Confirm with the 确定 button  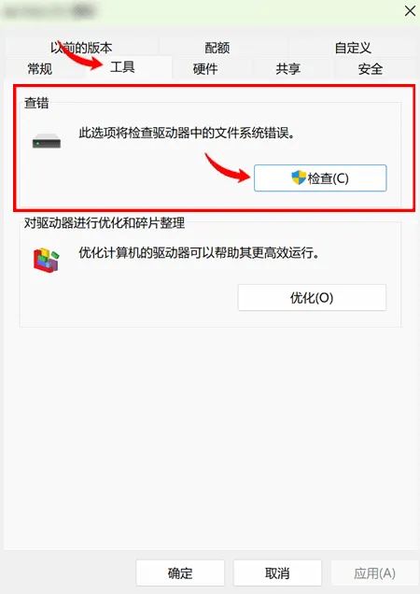pos(180,573)
